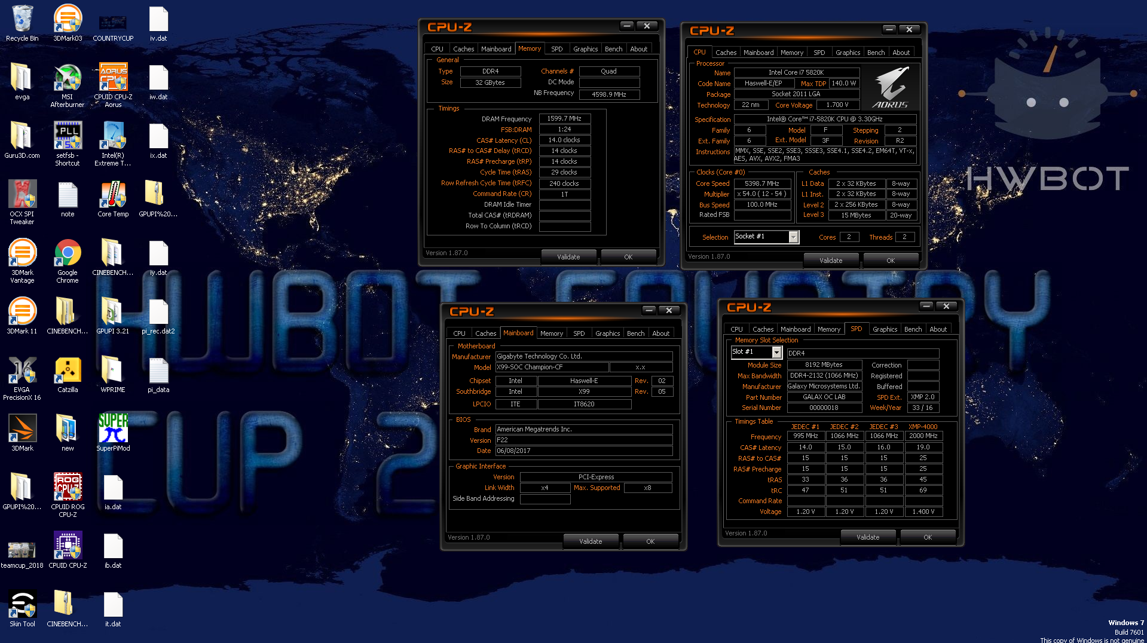1147x643 pixels.
Task: Select GPUPI 3.21 folder icon
Action: (113, 316)
